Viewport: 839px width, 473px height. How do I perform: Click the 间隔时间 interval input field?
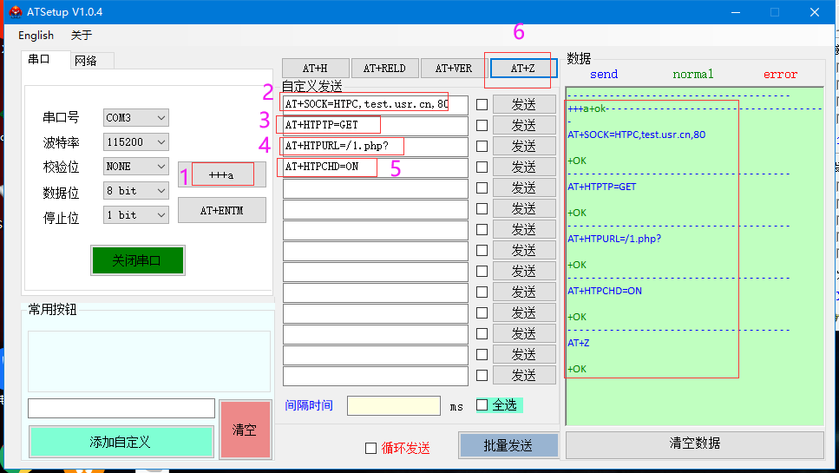pos(393,405)
